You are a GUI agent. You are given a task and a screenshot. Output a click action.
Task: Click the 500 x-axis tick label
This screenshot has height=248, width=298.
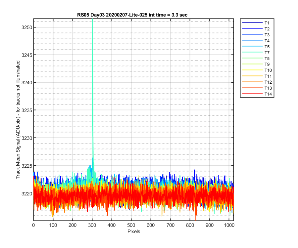tap(131, 225)
